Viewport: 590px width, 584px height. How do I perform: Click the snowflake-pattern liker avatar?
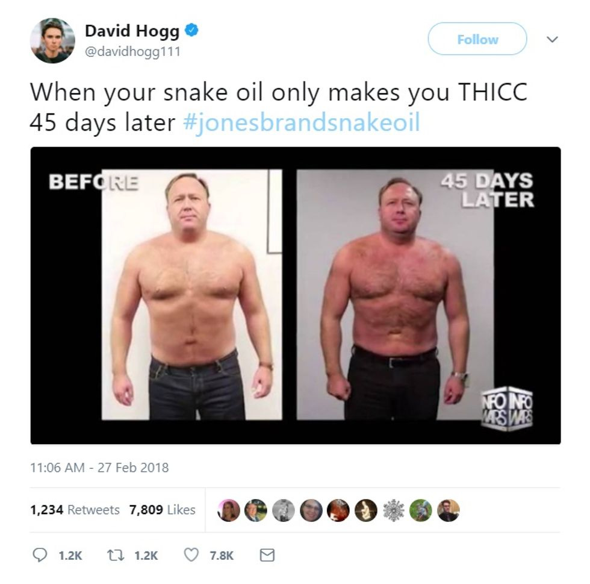tap(393, 510)
